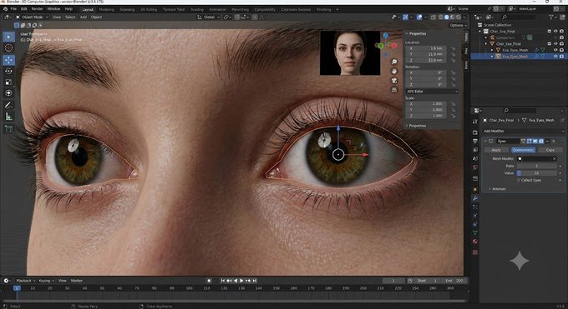This screenshot has height=309, width=568.
Task: Click the Z axis blue gizmo handle
Action: pyautogui.click(x=385, y=36)
